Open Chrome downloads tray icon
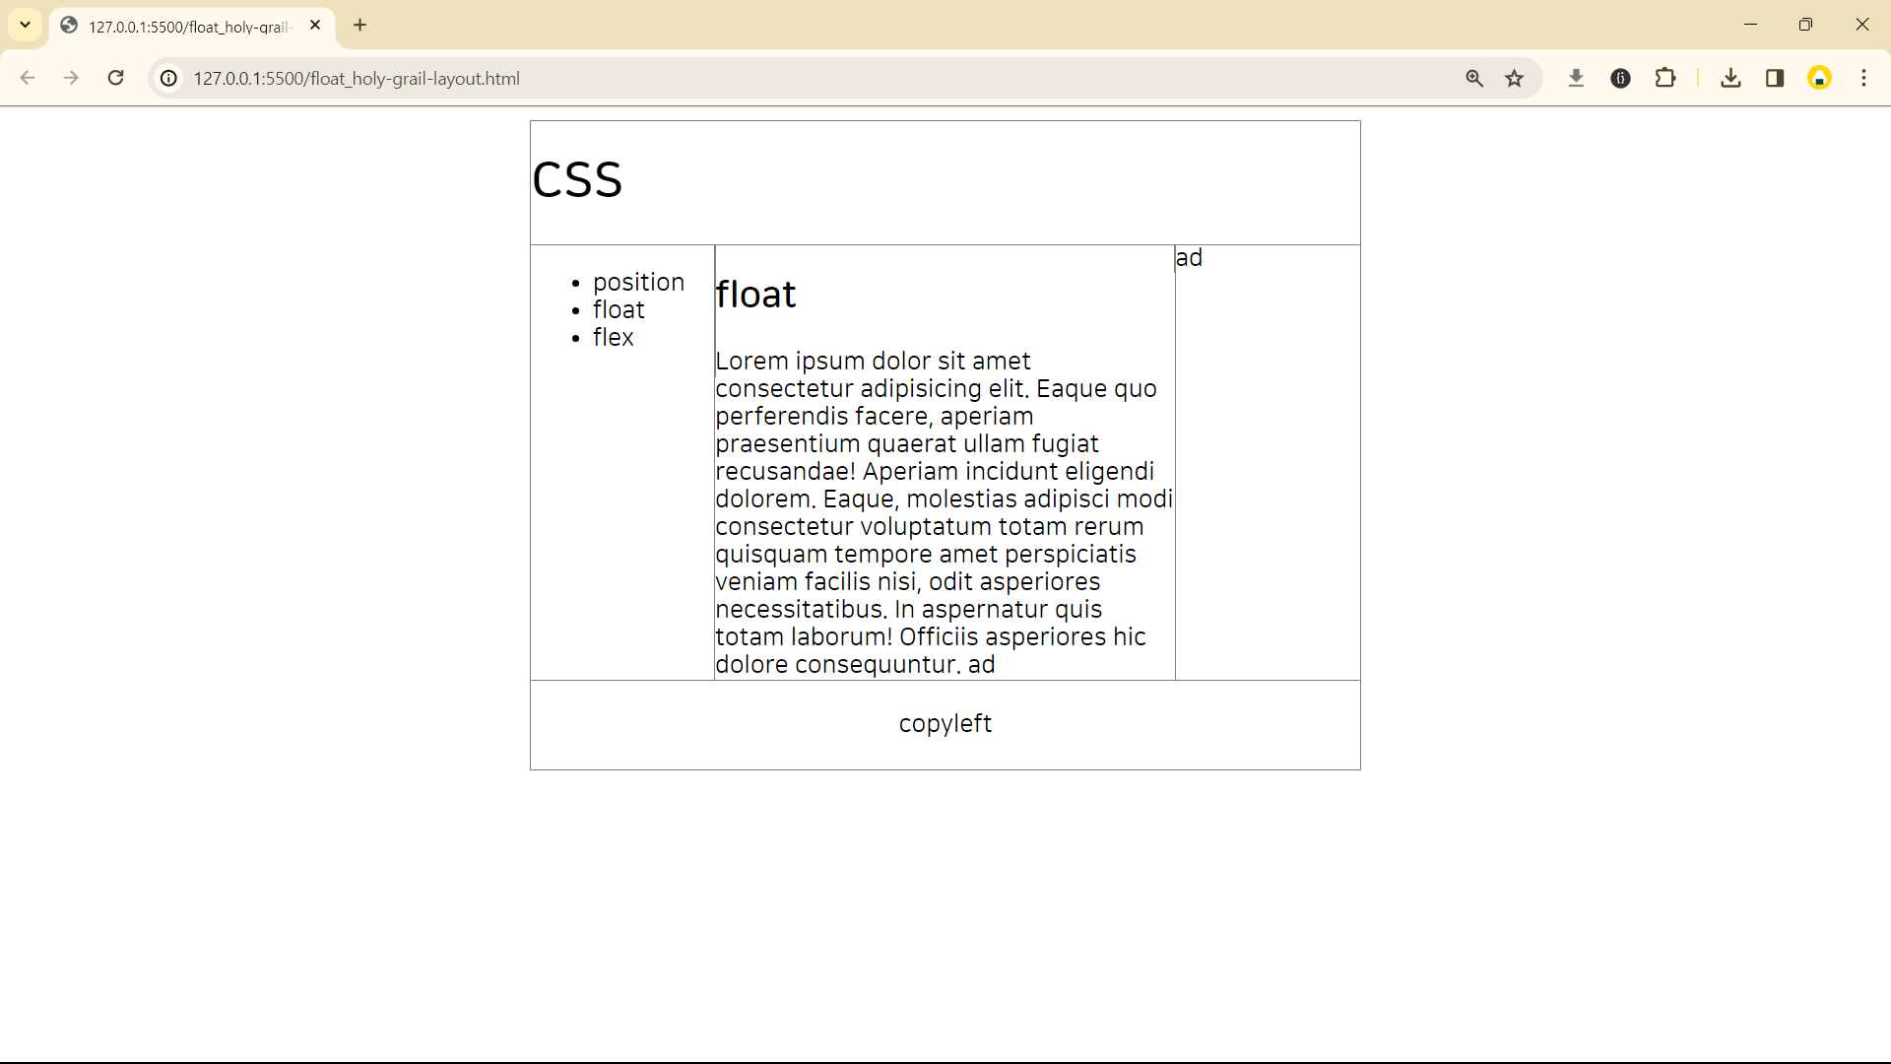 point(1730,78)
